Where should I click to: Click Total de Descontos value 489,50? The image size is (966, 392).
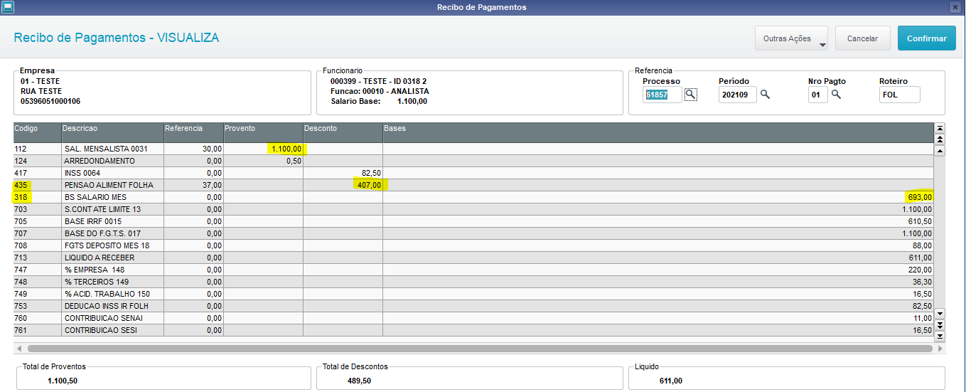358,381
